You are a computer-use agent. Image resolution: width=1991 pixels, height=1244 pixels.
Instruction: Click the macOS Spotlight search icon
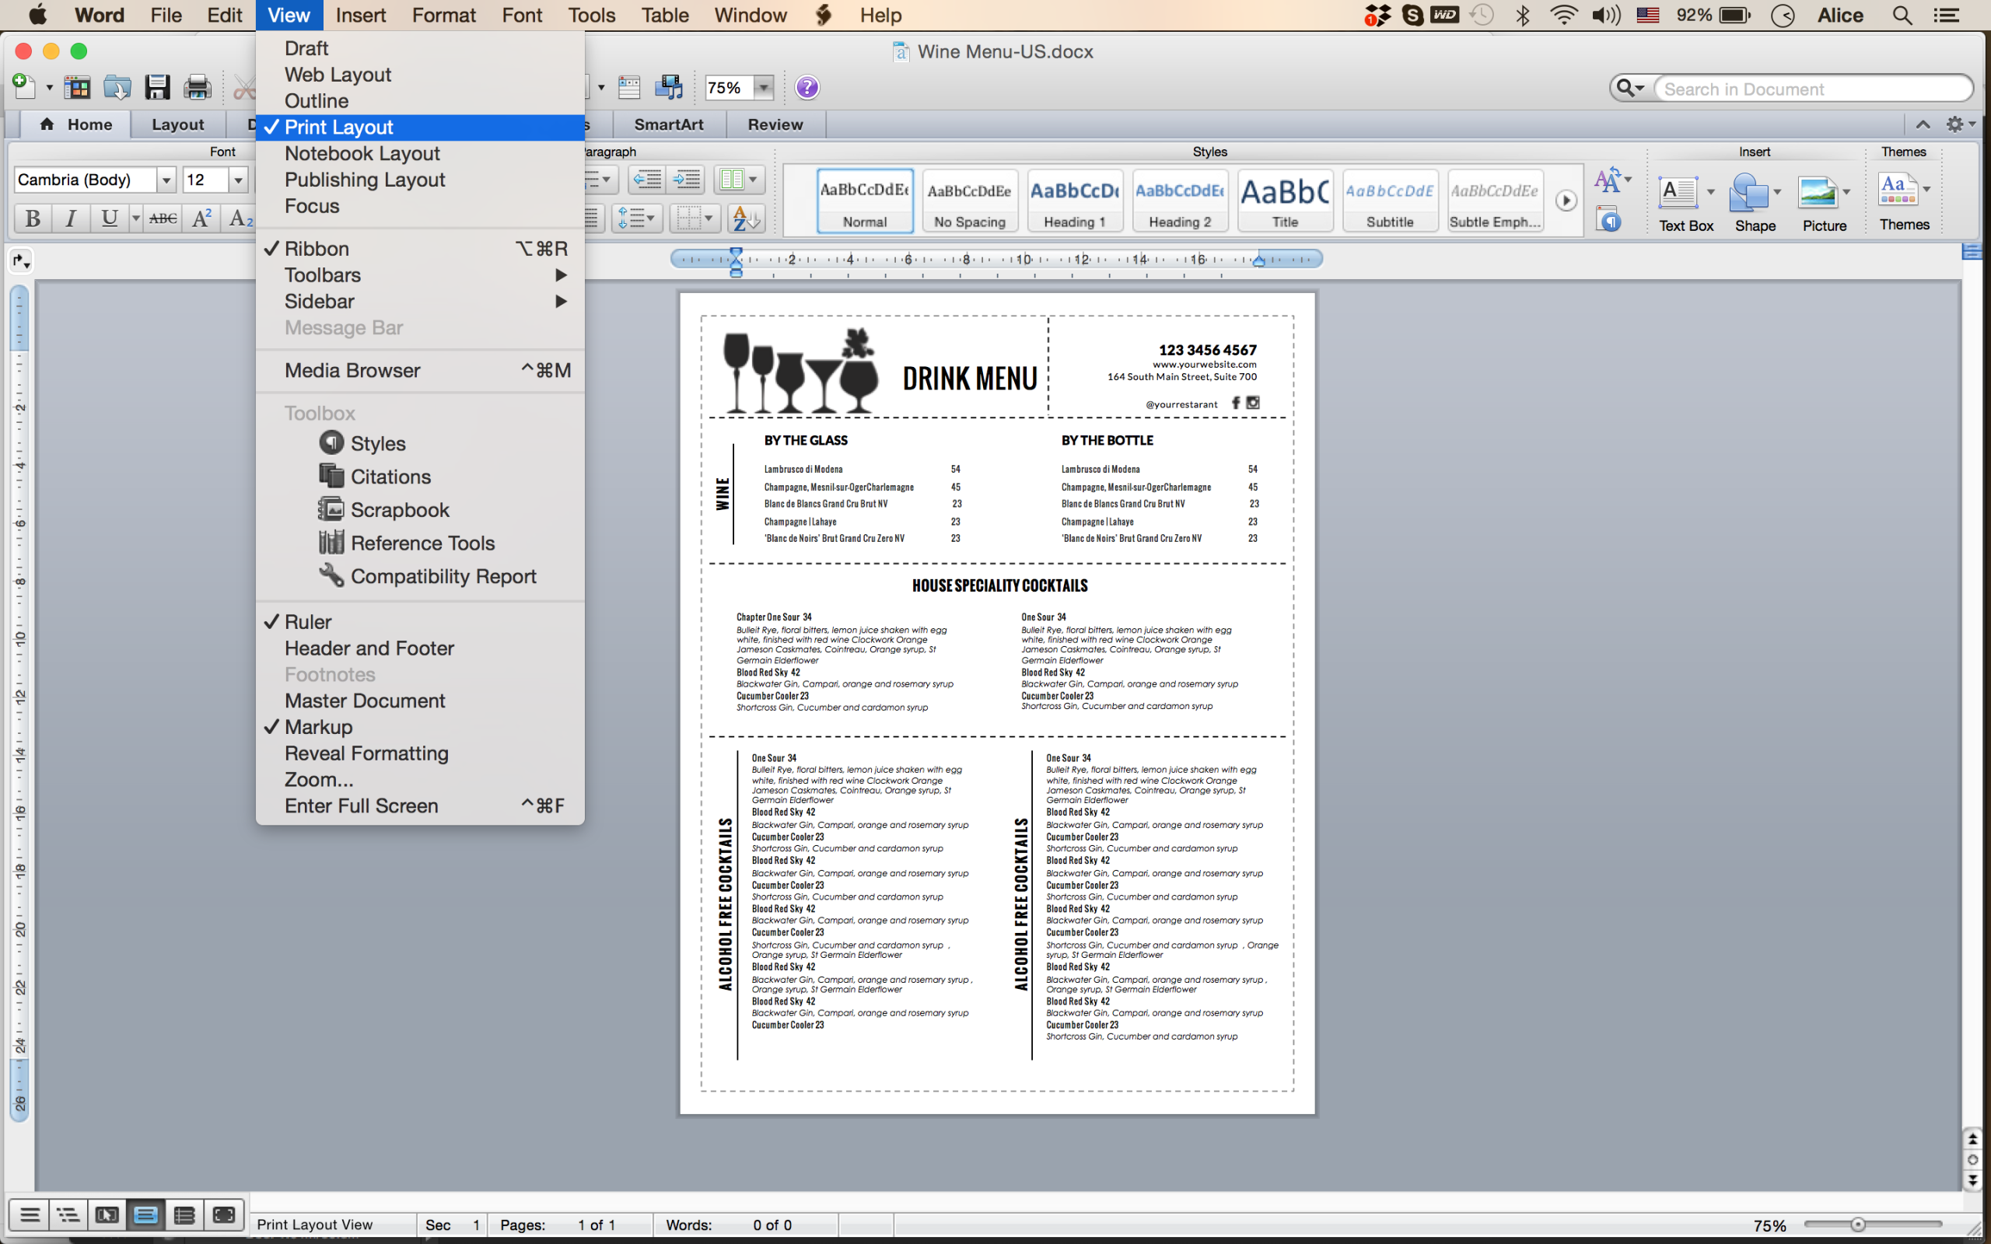click(x=1902, y=16)
